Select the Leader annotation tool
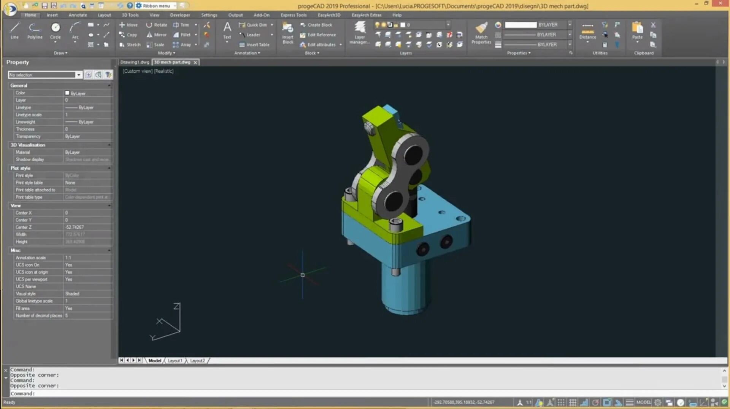Viewport: 730px width, 409px height. click(x=249, y=35)
